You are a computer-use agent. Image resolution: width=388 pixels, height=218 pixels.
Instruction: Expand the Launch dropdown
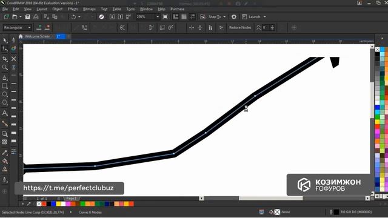(264, 17)
